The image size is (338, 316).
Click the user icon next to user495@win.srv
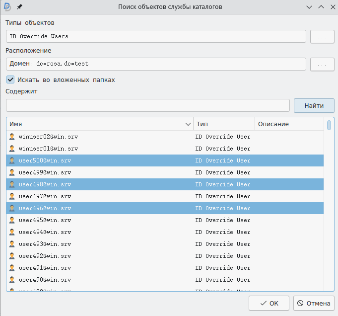pyautogui.click(x=12, y=220)
